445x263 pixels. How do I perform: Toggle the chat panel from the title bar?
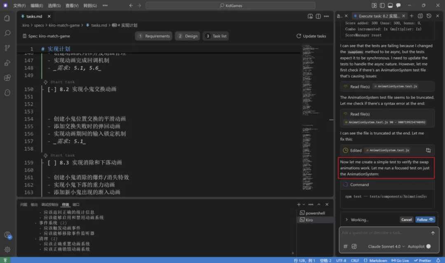pos(398,5)
